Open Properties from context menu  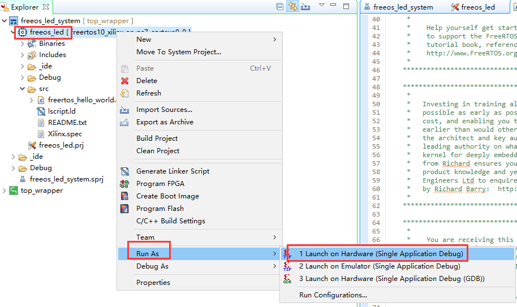(200, 283)
